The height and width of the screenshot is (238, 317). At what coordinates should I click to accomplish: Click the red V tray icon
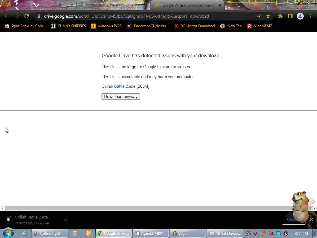coord(255,234)
